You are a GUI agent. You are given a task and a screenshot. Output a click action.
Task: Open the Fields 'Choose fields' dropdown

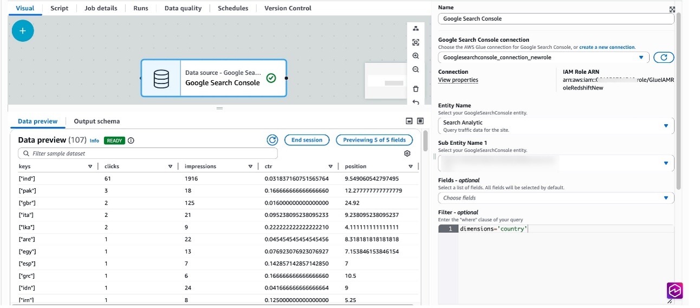point(556,198)
